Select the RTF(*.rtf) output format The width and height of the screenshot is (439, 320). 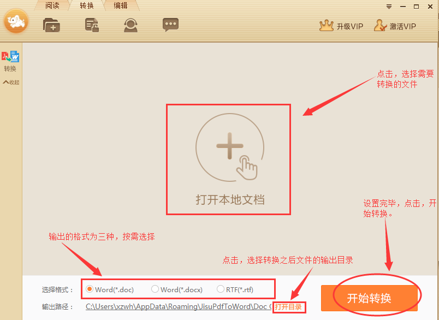[x=221, y=289]
